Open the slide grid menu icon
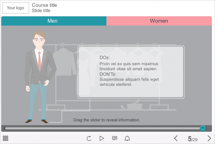215x144 pixels. pyautogui.click(x=6, y=138)
